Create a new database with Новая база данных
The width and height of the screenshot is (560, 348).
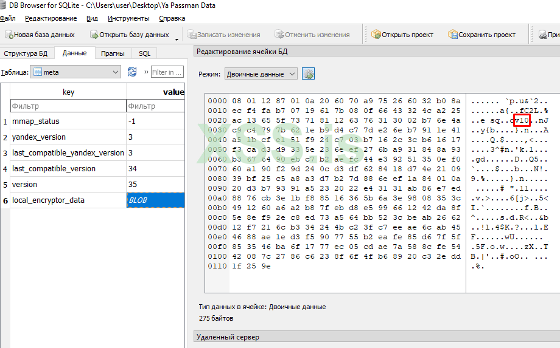pos(40,35)
